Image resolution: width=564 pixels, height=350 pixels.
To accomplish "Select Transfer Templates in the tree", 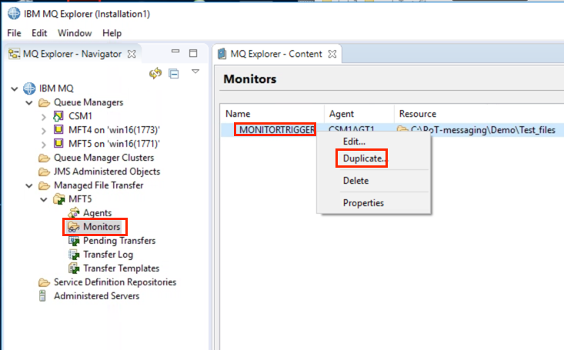I will 122,268.
